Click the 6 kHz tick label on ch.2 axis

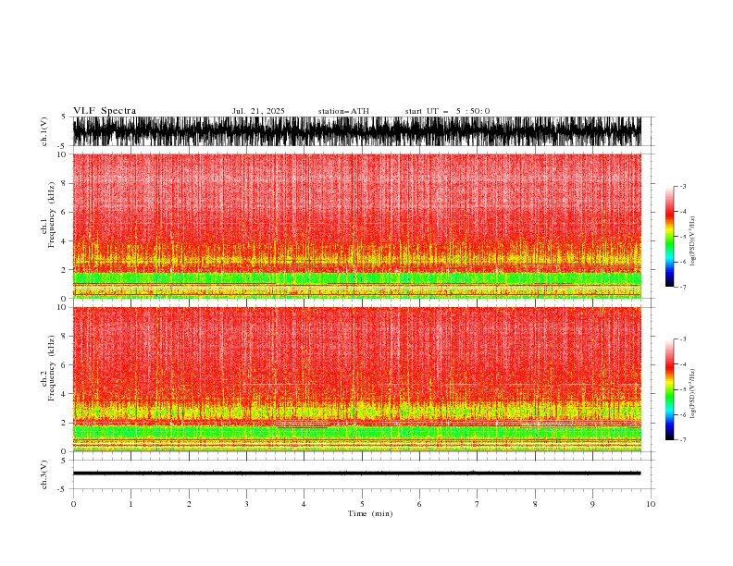(x=65, y=365)
